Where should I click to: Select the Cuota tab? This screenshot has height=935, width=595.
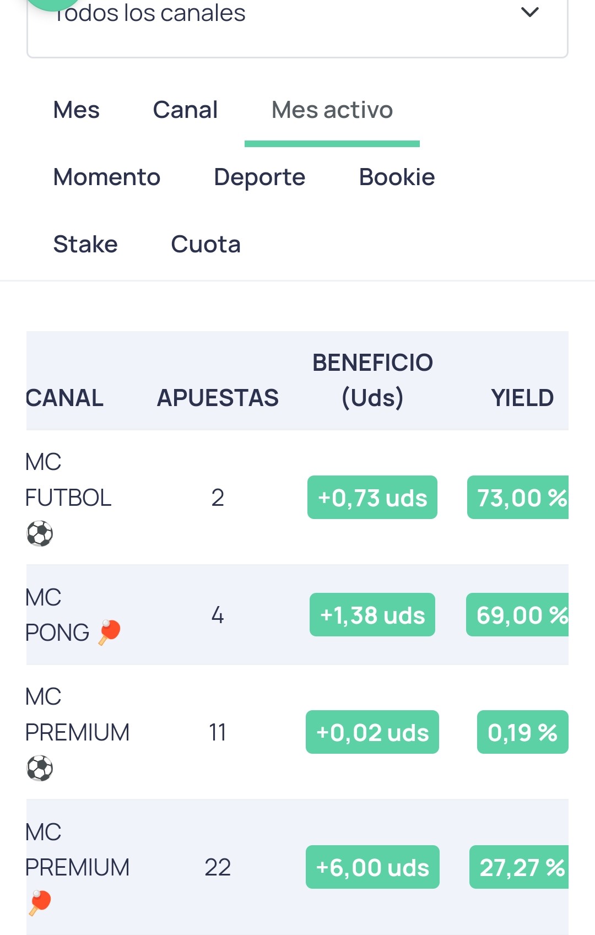tap(205, 244)
